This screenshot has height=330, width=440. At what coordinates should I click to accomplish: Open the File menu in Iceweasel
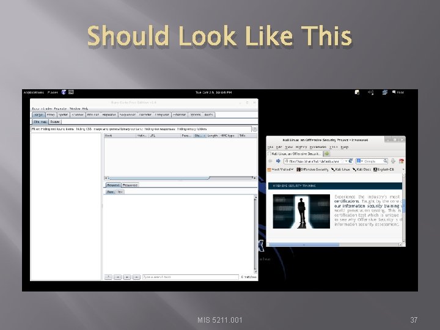click(270, 147)
